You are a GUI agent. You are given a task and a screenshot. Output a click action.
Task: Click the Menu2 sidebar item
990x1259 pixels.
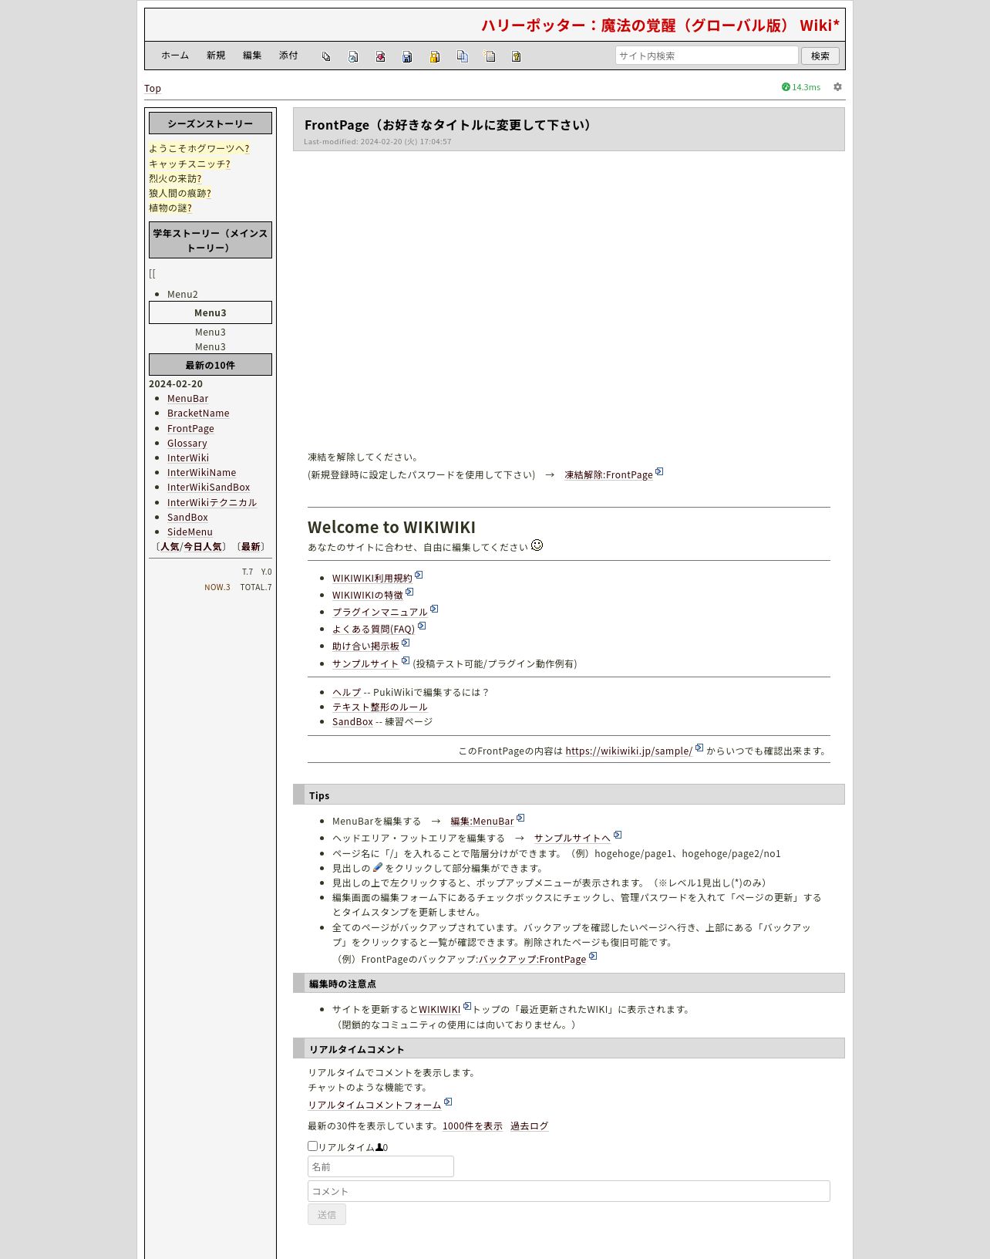click(183, 295)
